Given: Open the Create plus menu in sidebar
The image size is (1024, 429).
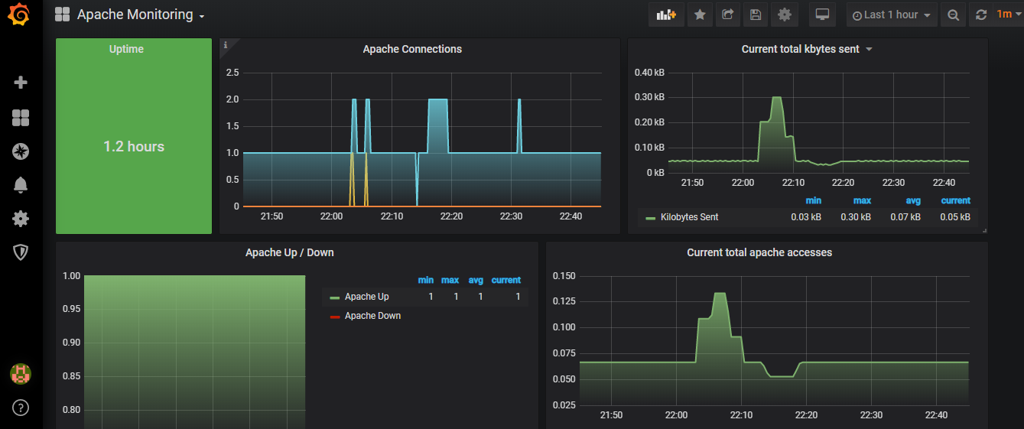Looking at the screenshot, I should (x=21, y=83).
